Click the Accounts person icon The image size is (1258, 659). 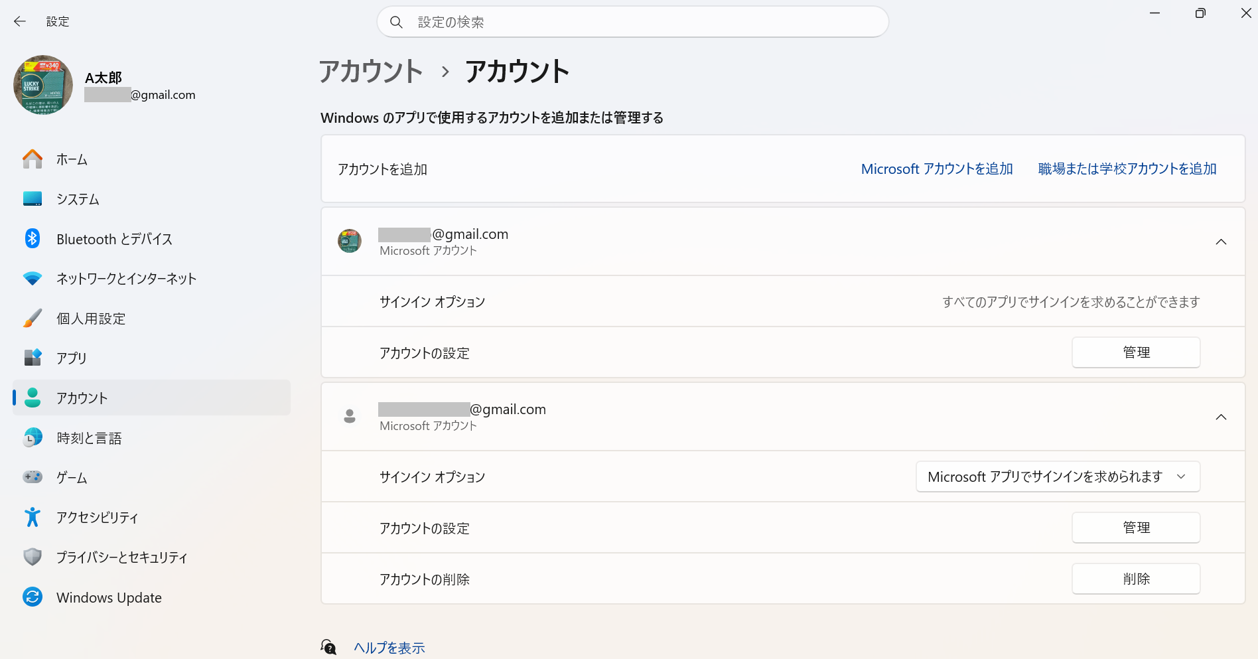click(x=33, y=398)
